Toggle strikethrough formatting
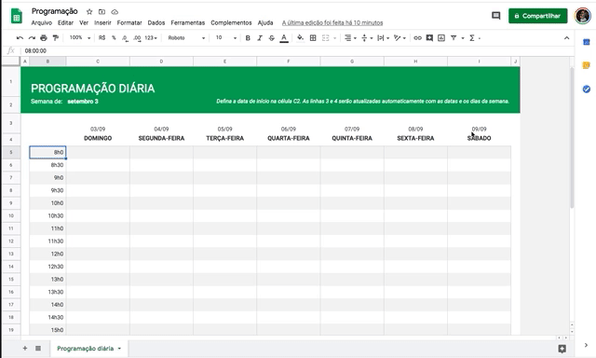 pos(271,37)
